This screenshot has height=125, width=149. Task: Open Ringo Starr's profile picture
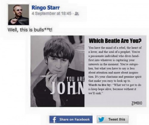point(18,15)
